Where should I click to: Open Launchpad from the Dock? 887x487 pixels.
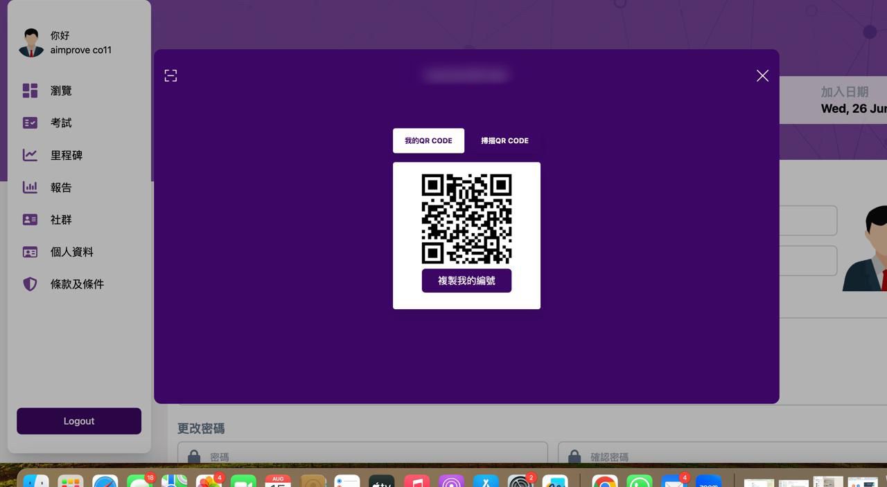click(71, 481)
